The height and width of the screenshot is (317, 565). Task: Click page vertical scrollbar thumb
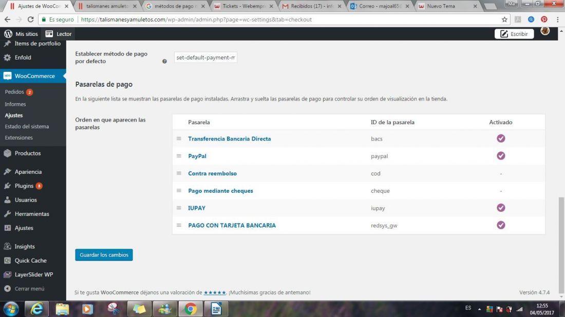(561, 245)
